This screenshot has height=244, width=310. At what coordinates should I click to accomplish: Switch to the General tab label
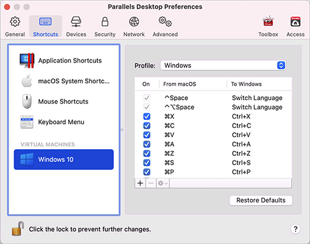pyautogui.click(x=15, y=34)
